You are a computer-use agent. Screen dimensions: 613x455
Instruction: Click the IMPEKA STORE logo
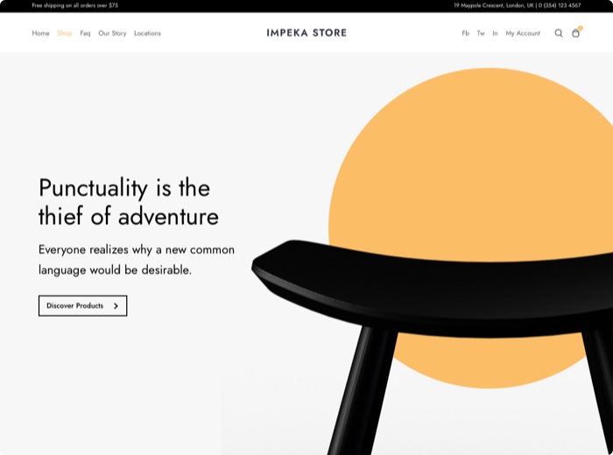[x=306, y=33]
